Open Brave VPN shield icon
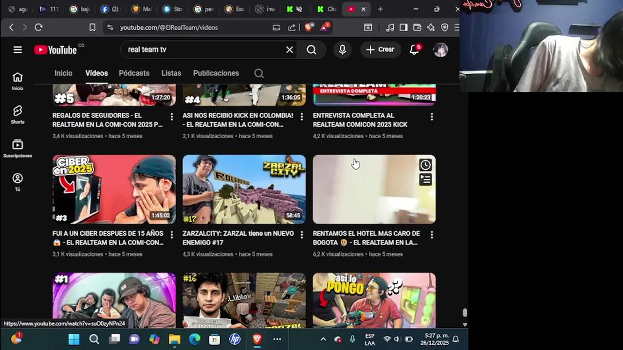This screenshot has height=350, width=623. pyautogui.click(x=444, y=28)
